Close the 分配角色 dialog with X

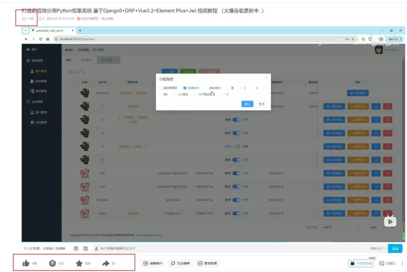tap(266, 78)
